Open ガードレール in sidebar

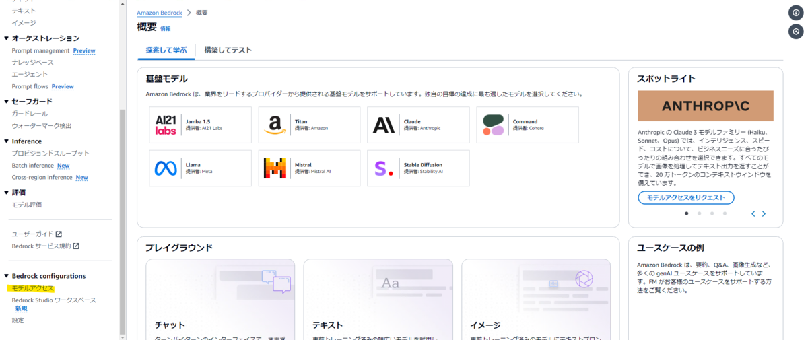30,114
